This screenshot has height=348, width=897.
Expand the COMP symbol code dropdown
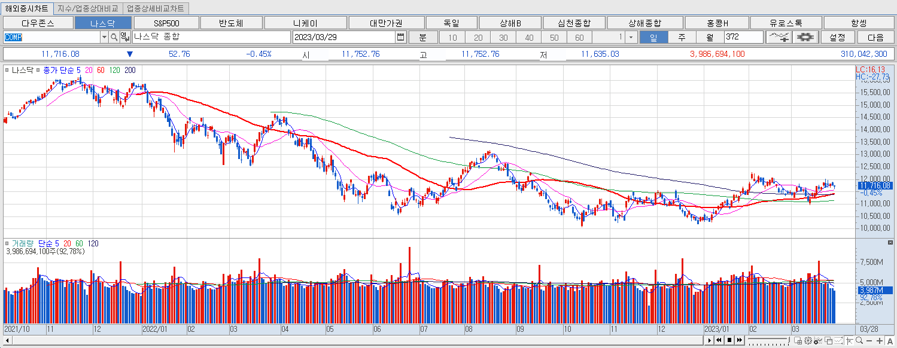[104, 37]
